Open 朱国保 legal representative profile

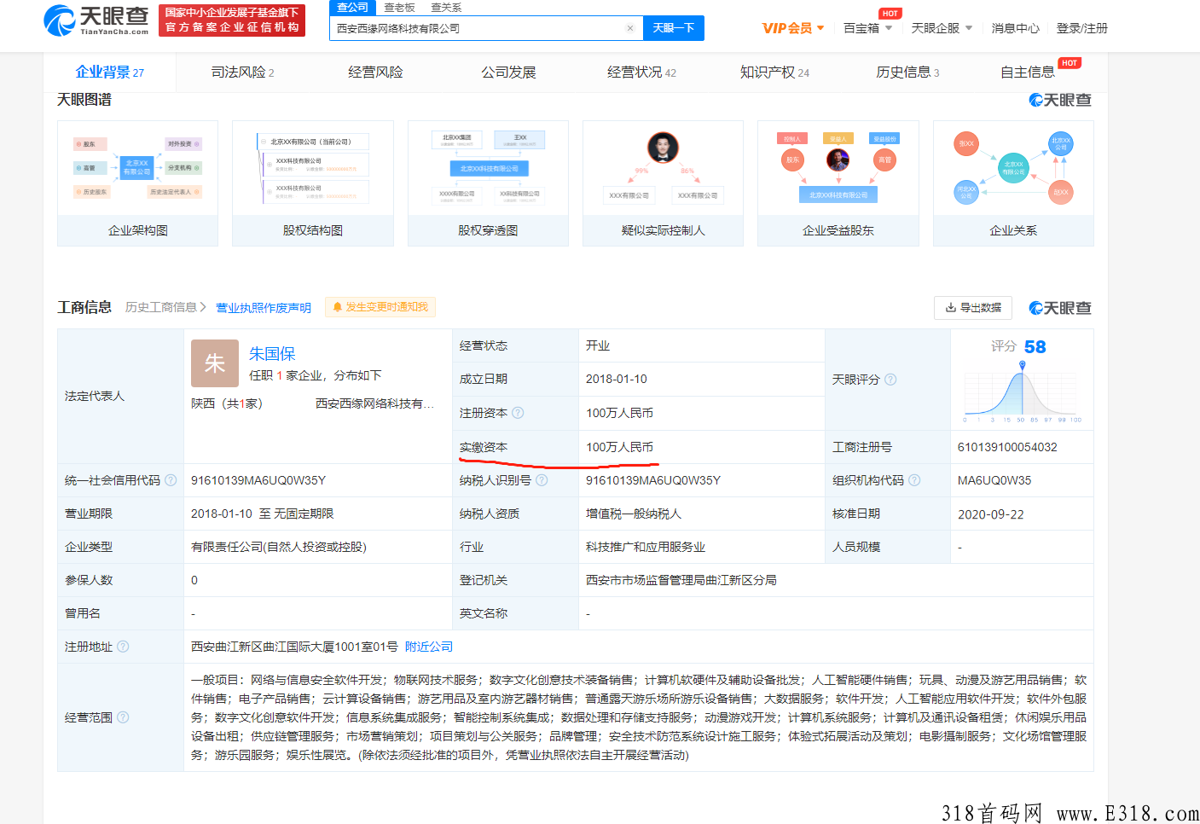[x=272, y=353]
